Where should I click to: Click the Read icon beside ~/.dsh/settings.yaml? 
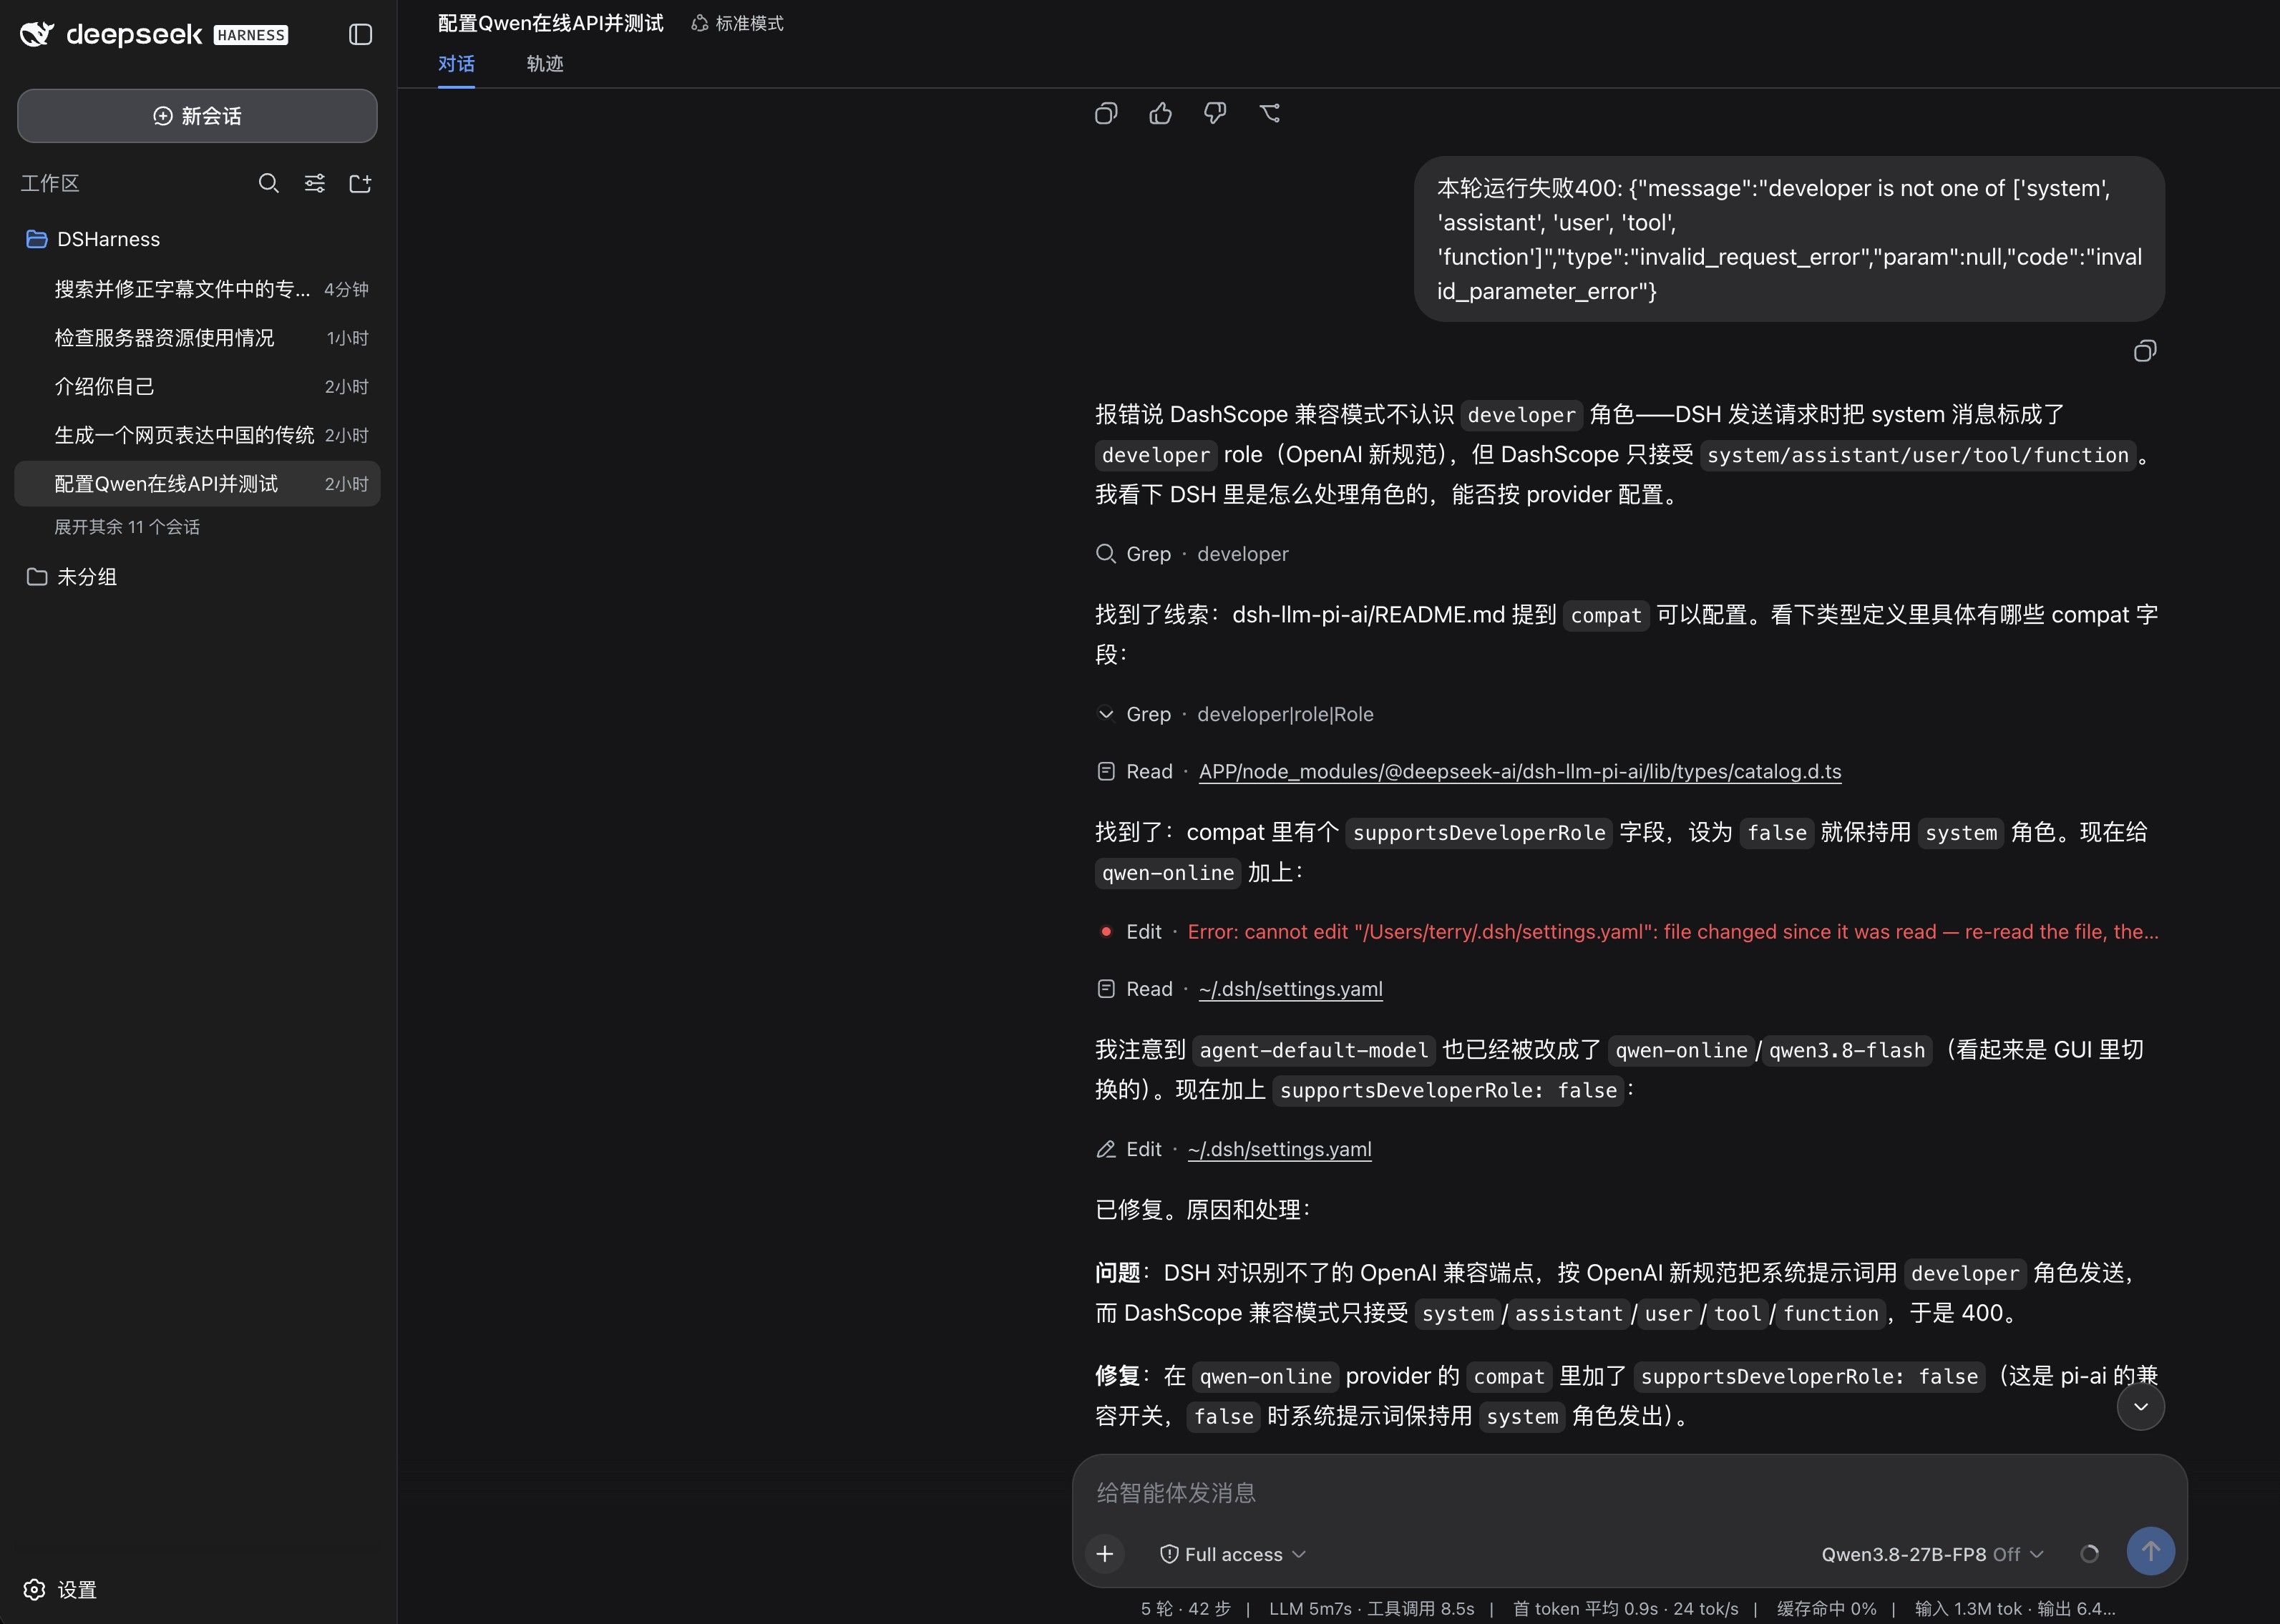coord(1106,989)
